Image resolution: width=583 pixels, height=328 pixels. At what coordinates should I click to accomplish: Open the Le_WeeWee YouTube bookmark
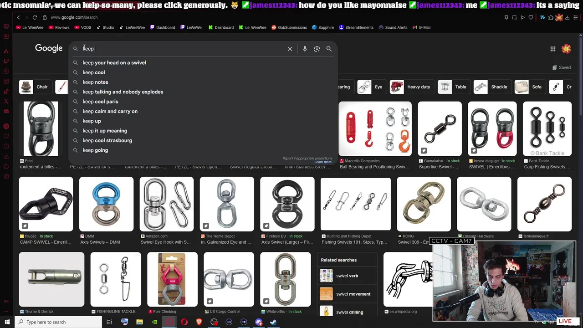[x=30, y=27]
